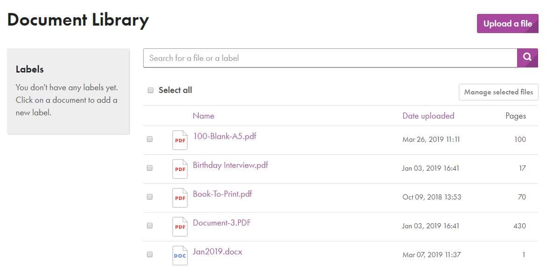Click the Document Library title
This screenshot has width=560, height=279.
coord(78,20)
